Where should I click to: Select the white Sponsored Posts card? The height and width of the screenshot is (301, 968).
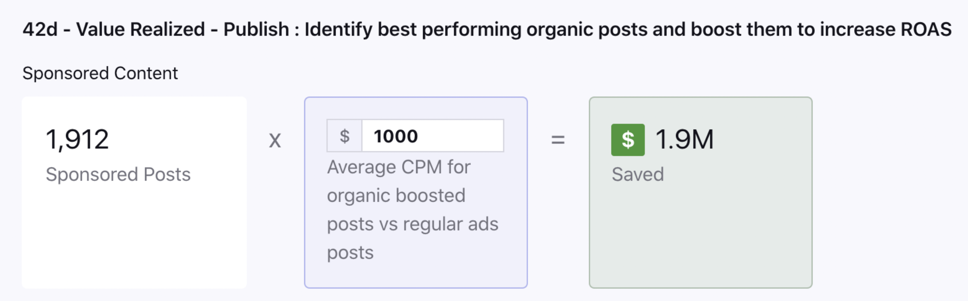pyautogui.click(x=134, y=192)
